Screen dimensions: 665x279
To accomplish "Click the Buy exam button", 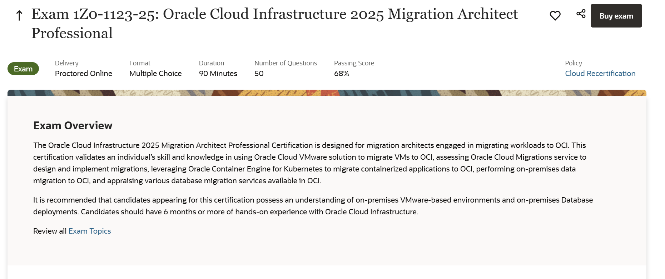I will coord(616,16).
